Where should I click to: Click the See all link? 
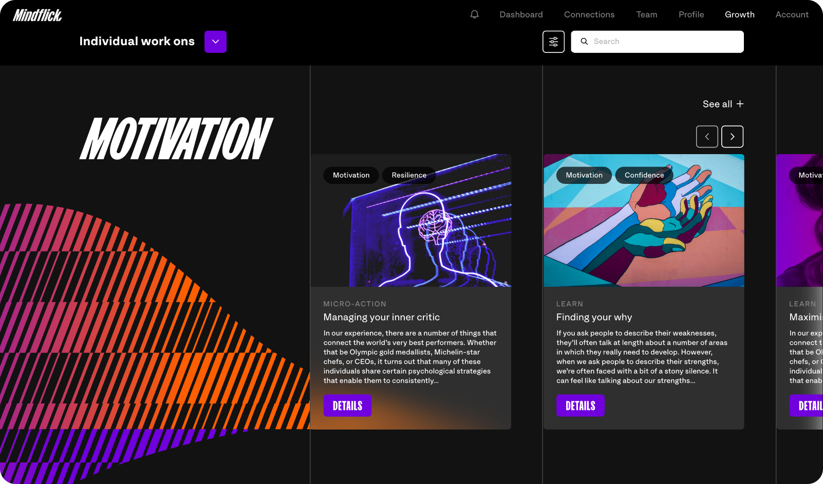pyautogui.click(x=717, y=104)
